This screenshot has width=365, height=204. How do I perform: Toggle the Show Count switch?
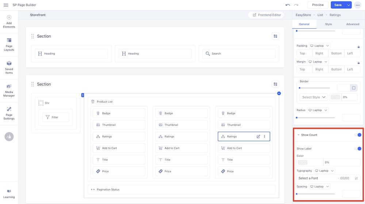(x=358, y=135)
